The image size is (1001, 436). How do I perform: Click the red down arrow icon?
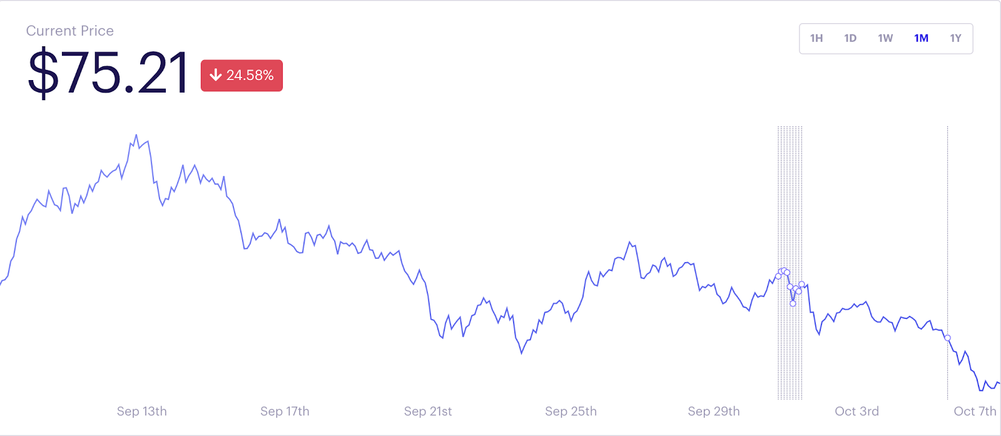click(216, 75)
